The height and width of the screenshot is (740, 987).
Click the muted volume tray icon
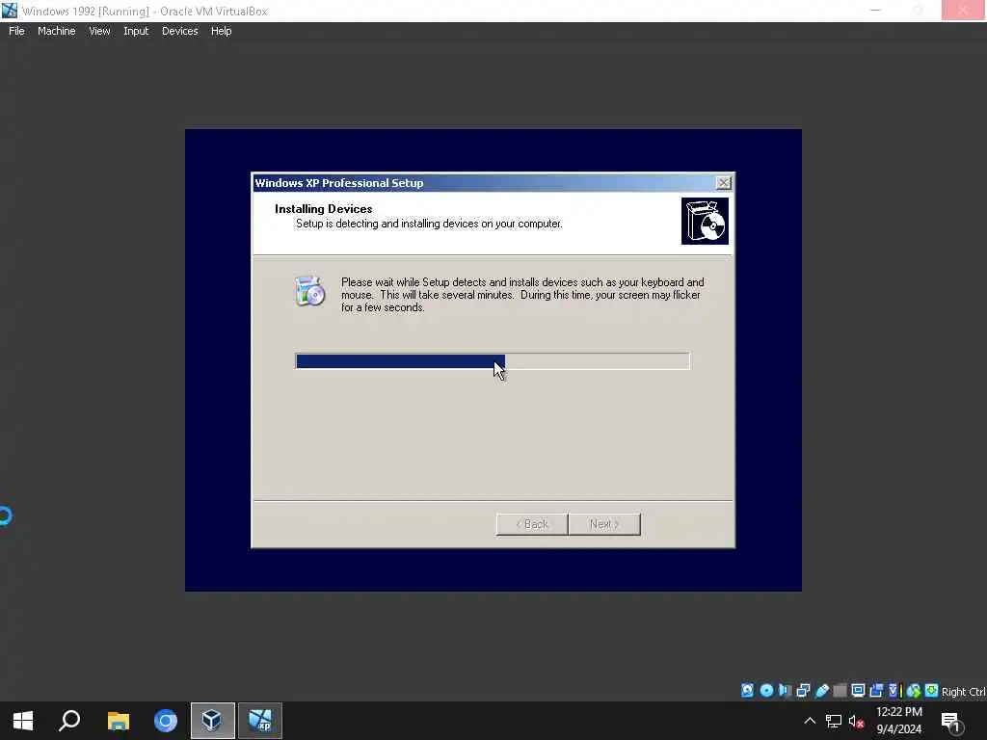[x=856, y=721]
